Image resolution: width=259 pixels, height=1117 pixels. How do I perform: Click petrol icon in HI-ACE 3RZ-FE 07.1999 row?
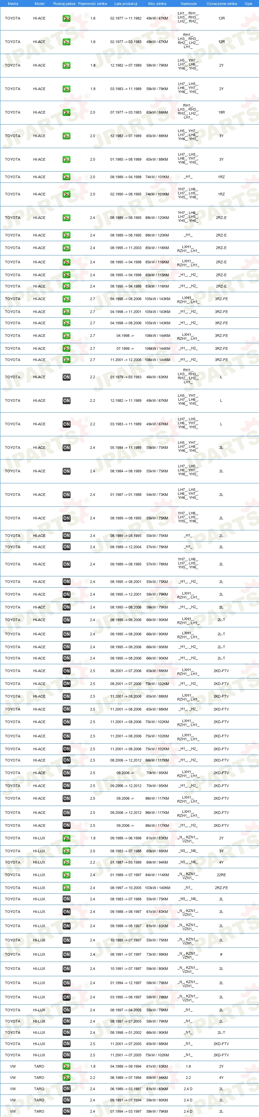[x=66, y=348]
